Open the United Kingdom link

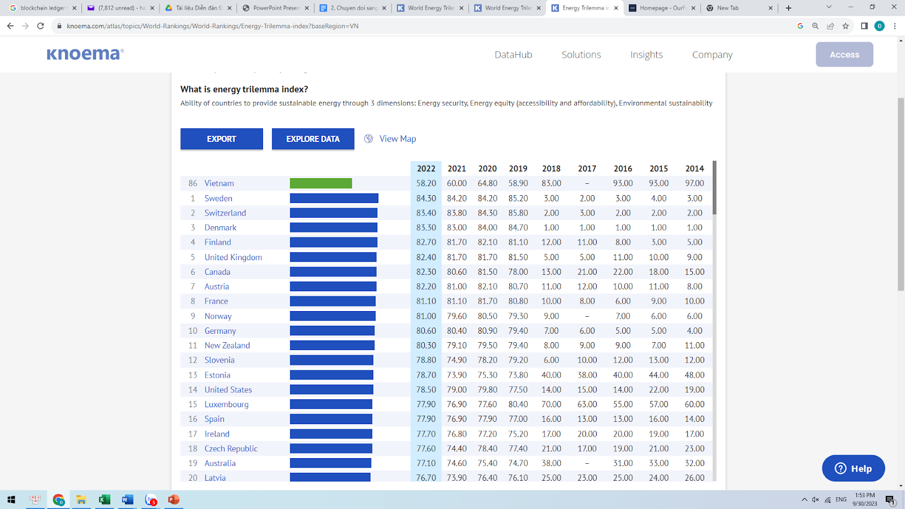click(x=233, y=257)
